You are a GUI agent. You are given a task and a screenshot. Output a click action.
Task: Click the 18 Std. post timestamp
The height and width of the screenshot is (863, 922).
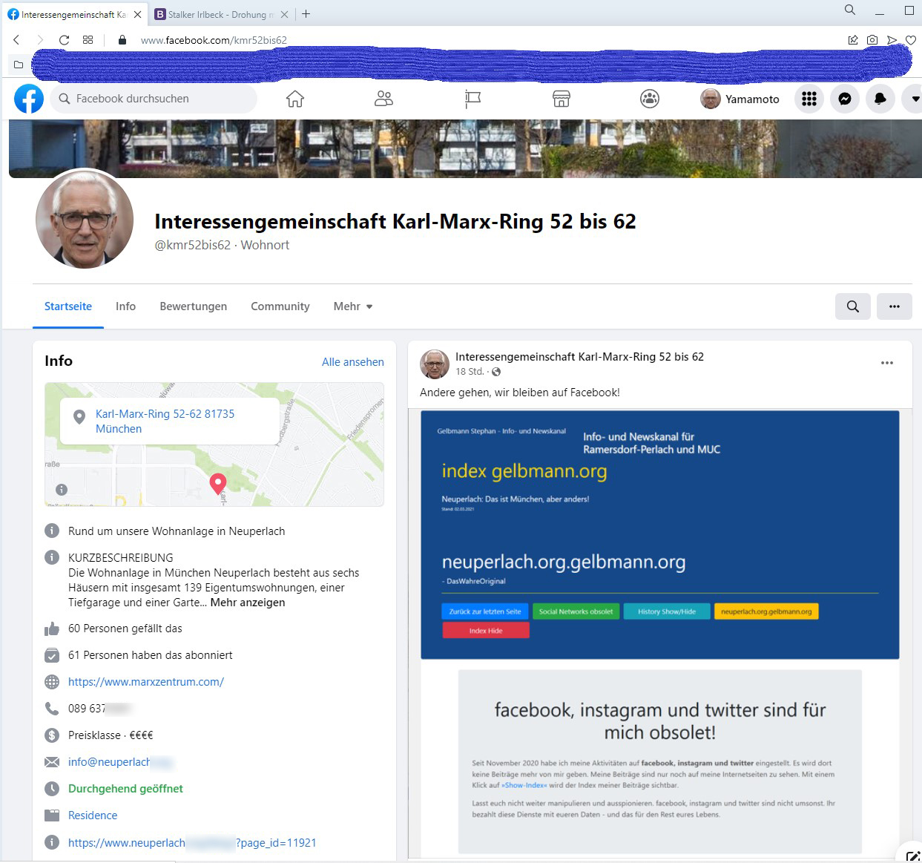pyautogui.click(x=470, y=372)
